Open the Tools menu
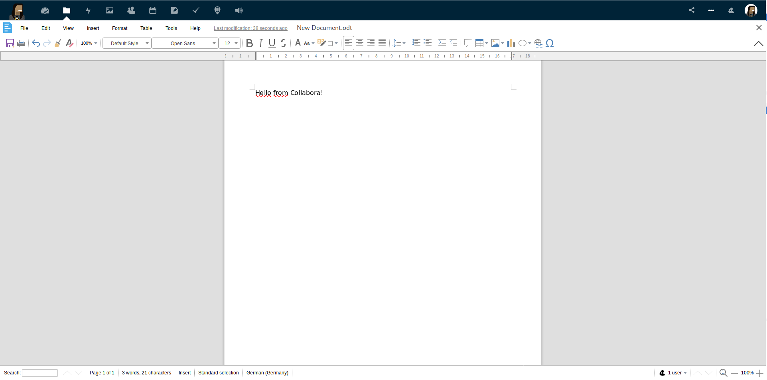The height and width of the screenshot is (380, 767). (x=171, y=28)
